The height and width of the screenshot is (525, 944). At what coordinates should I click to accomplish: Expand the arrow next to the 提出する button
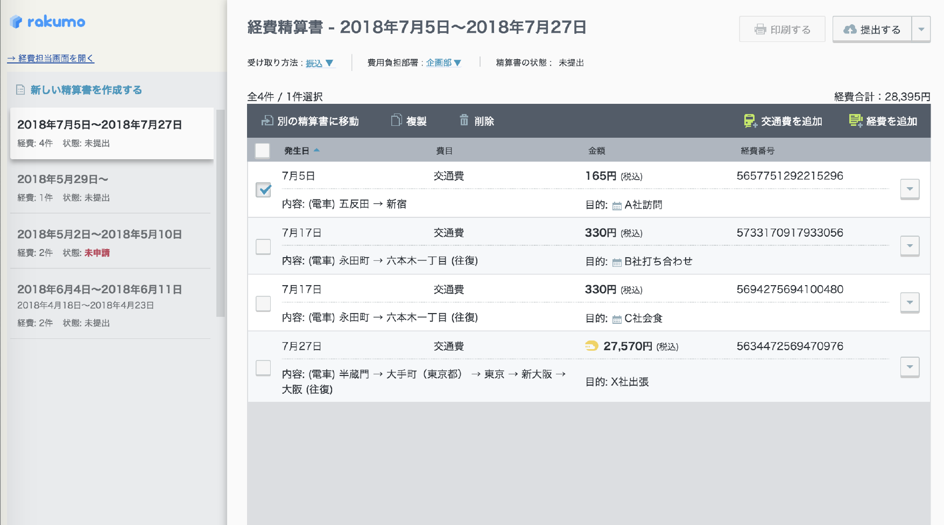pyautogui.click(x=921, y=30)
